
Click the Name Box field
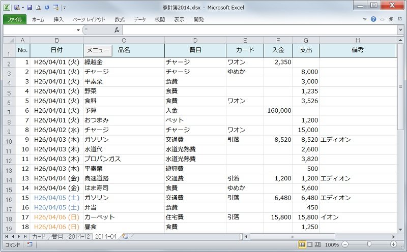(40, 30)
